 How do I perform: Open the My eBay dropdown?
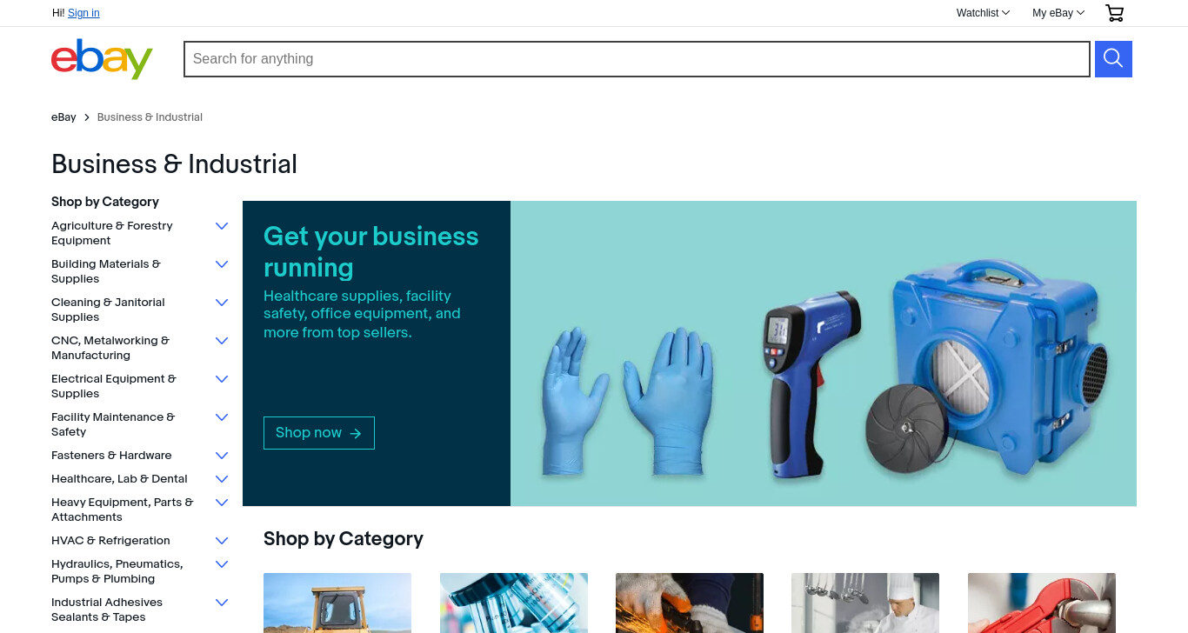point(1058,13)
